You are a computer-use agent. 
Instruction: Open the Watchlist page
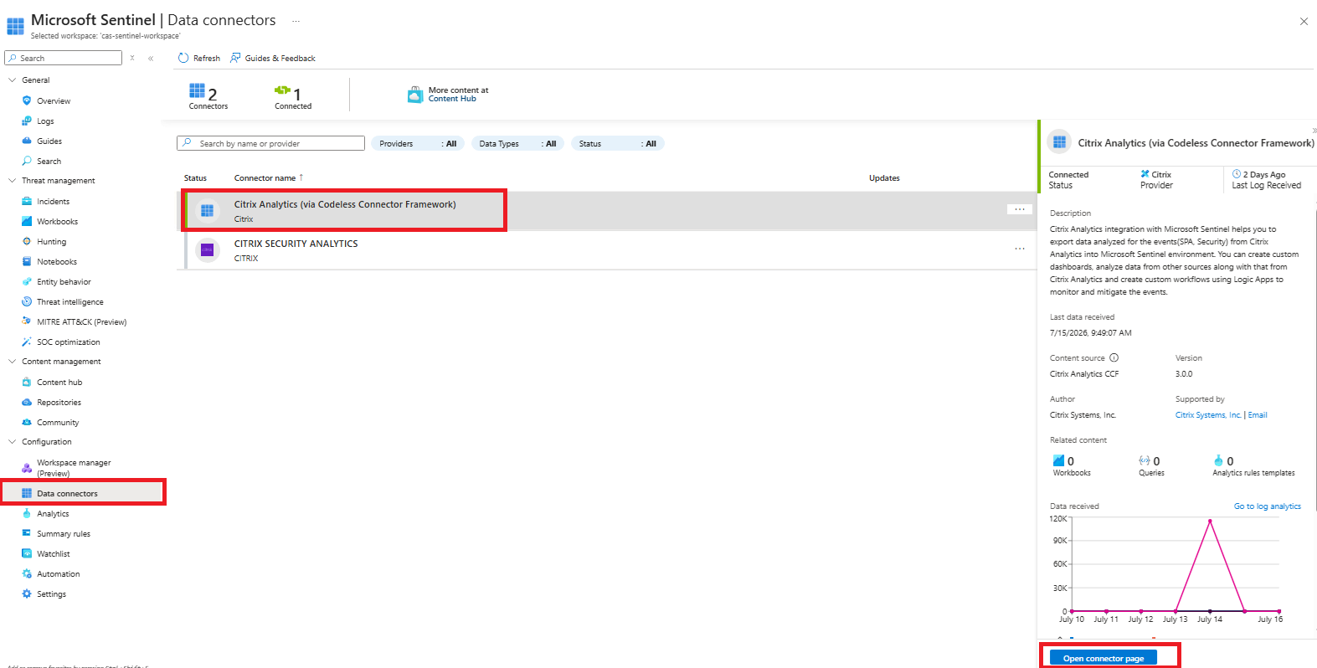pos(53,554)
